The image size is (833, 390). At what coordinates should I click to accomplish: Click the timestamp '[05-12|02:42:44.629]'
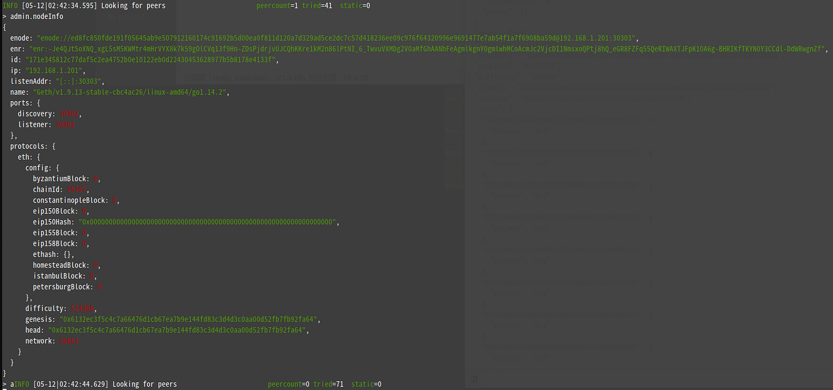click(x=71, y=384)
